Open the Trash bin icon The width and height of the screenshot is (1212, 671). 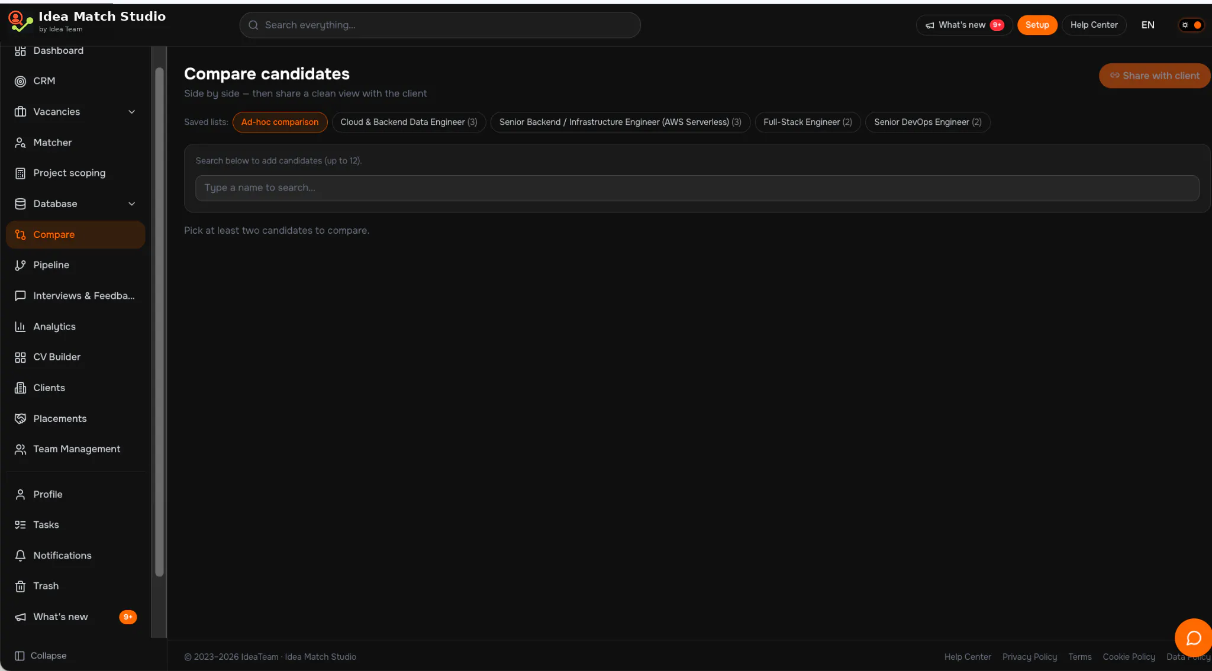click(x=20, y=586)
